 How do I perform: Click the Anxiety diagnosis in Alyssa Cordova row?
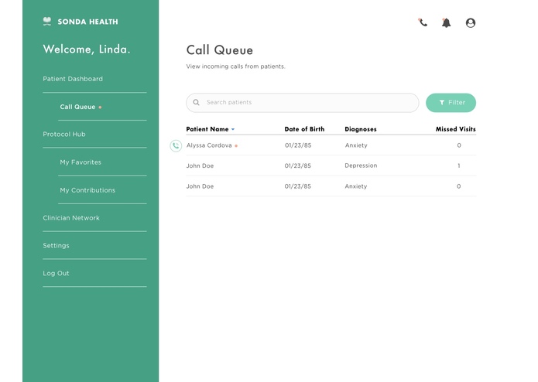(x=356, y=145)
